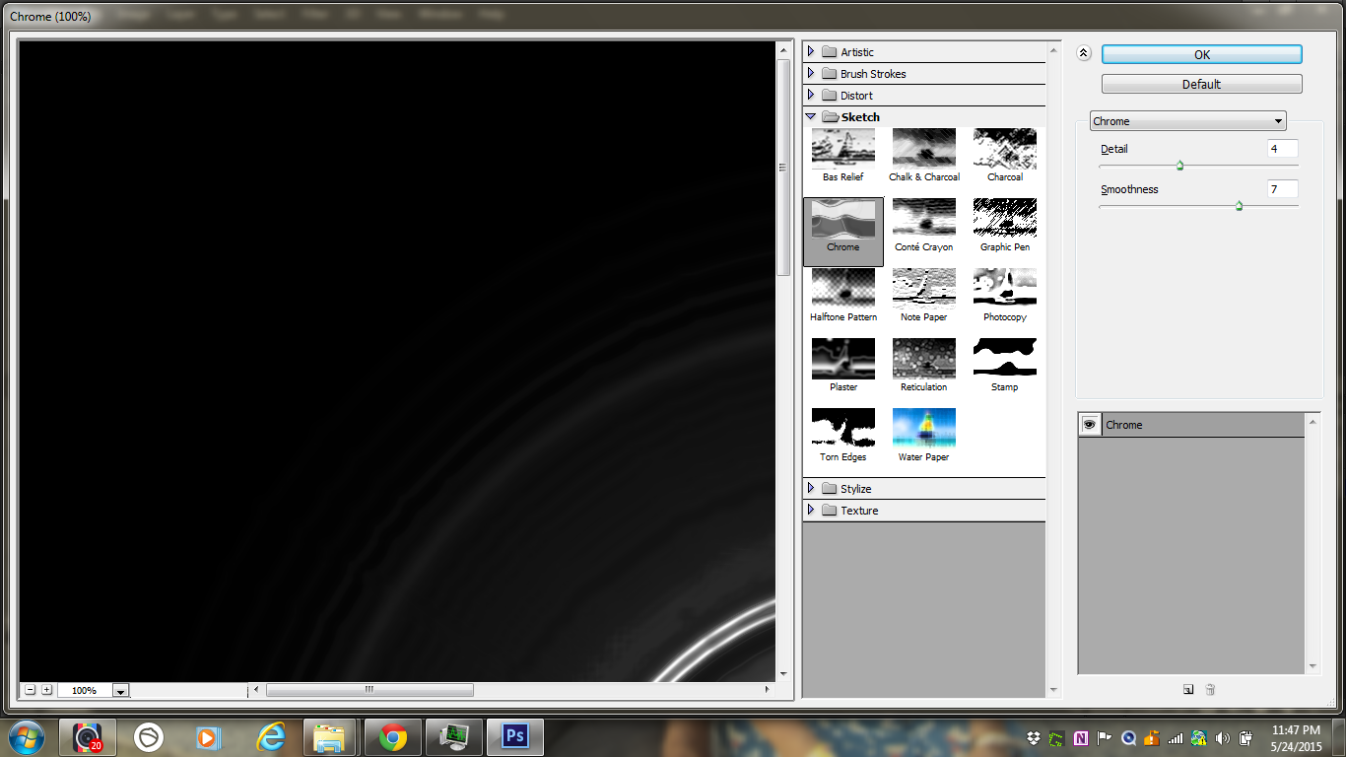Image resolution: width=1346 pixels, height=757 pixels.
Task: Click effect layers list scroll up arrow
Action: click(x=1312, y=420)
